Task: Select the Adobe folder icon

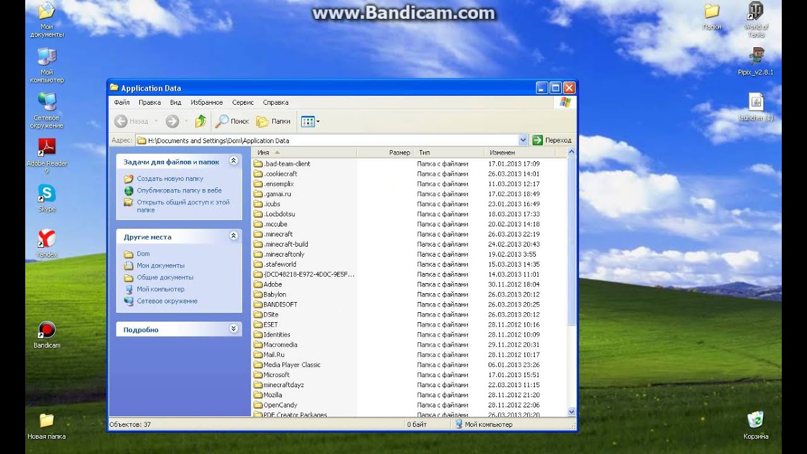Action: [258, 284]
